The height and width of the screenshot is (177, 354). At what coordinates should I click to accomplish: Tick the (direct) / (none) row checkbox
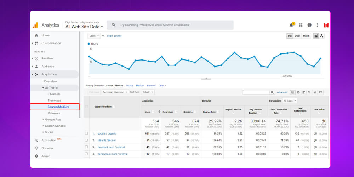pos(86,140)
